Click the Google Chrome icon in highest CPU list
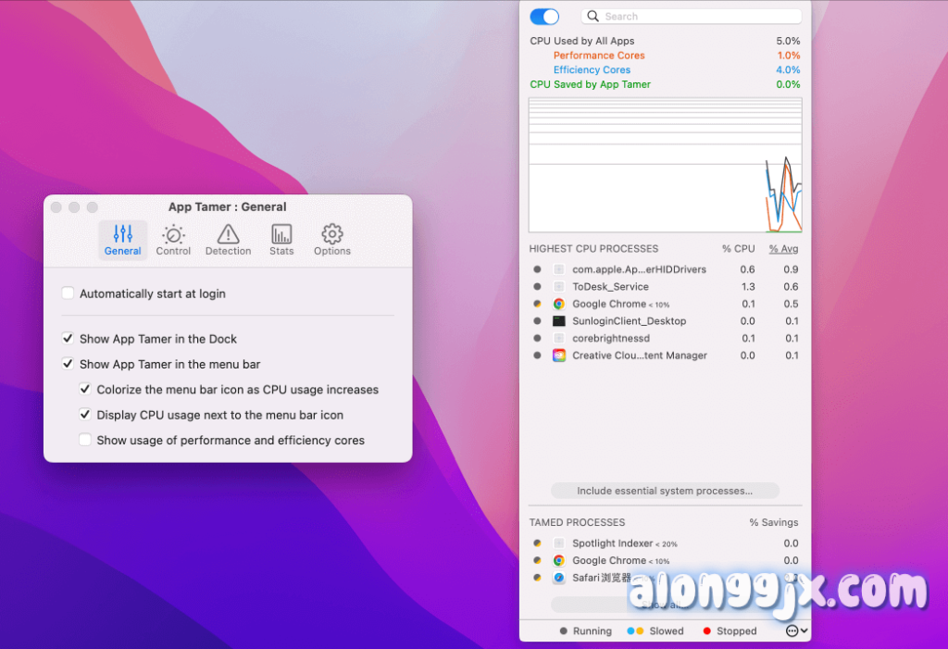This screenshot has width=948, height=649. [x=559, y=304]
